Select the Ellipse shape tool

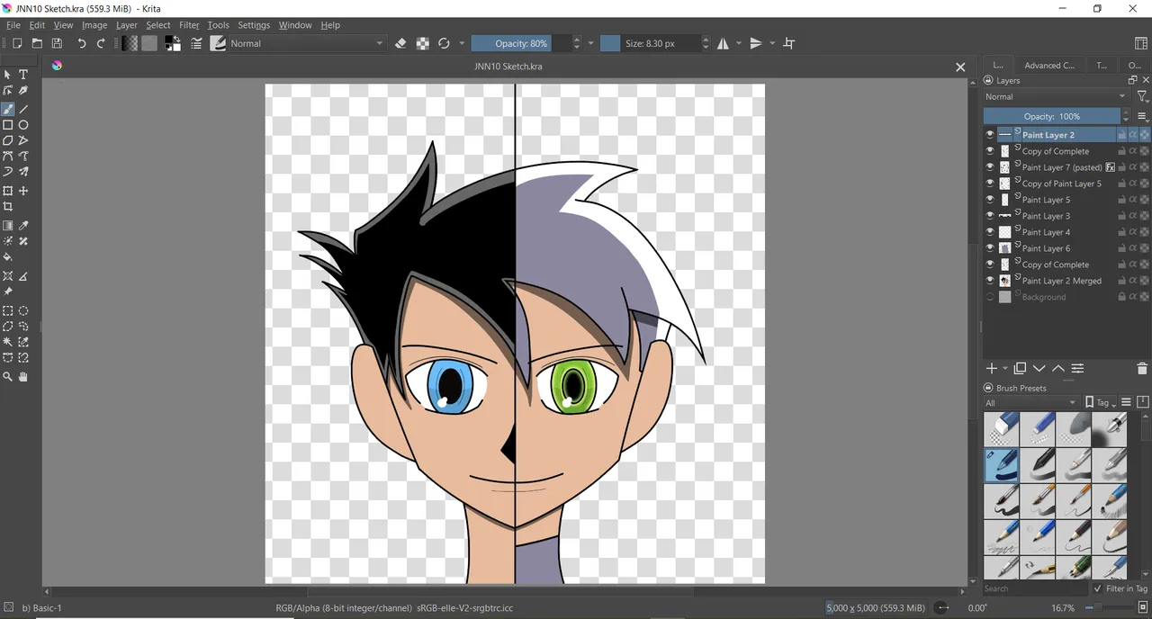[23, 125]
